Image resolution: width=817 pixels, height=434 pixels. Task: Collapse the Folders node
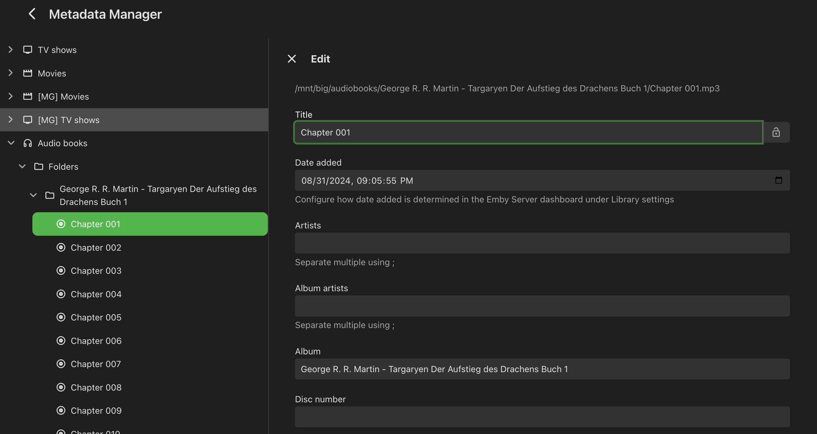tap(22, 167)
